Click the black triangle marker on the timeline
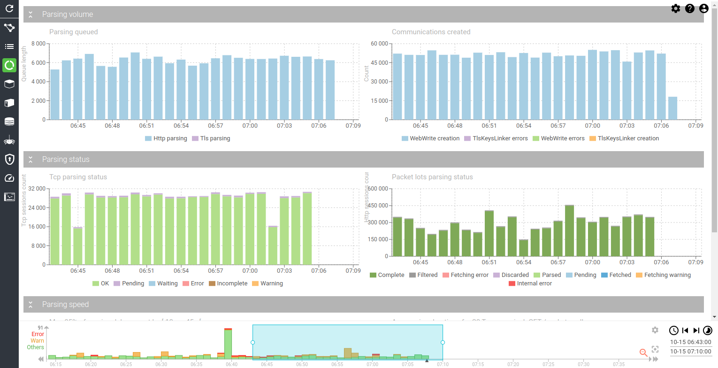The width and height of the screenshot is (718, 368). pos(427,360)
